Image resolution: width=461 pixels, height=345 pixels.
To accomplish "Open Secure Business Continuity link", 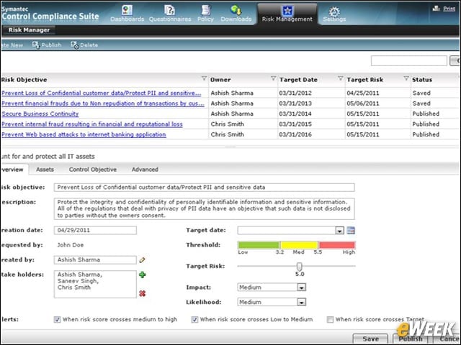I will coord(40,114).
